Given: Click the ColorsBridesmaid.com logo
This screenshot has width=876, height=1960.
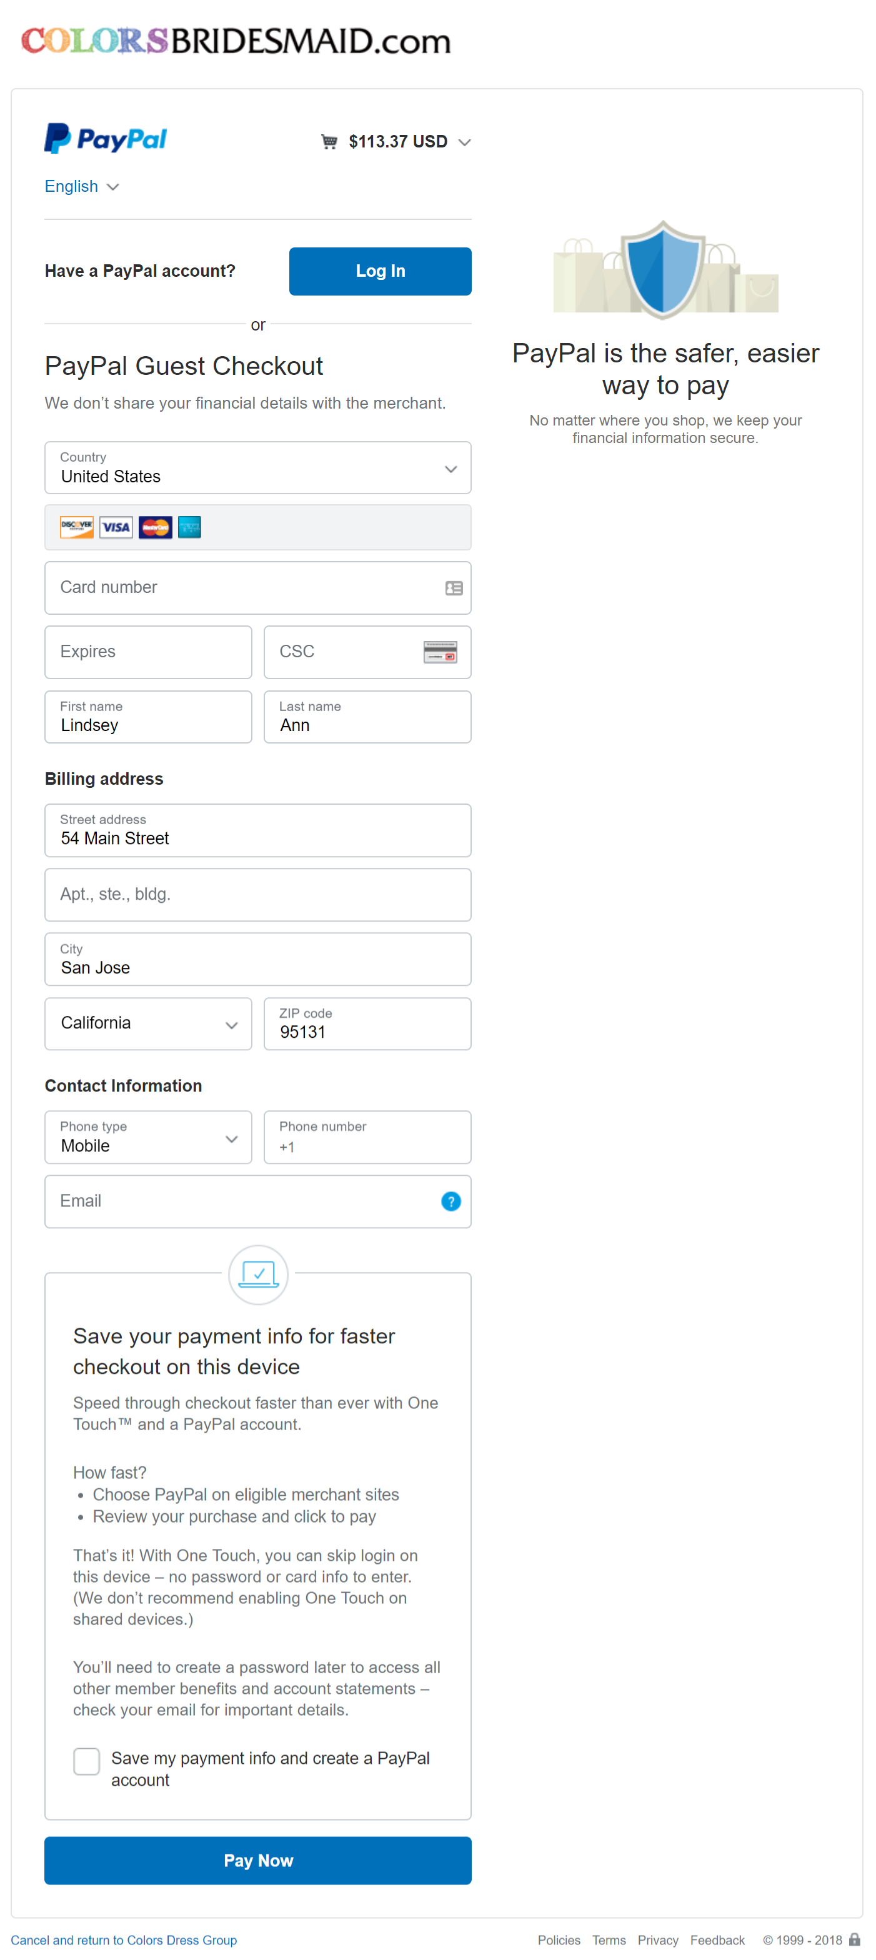Looking at the screenshot, I should [236, 41].
